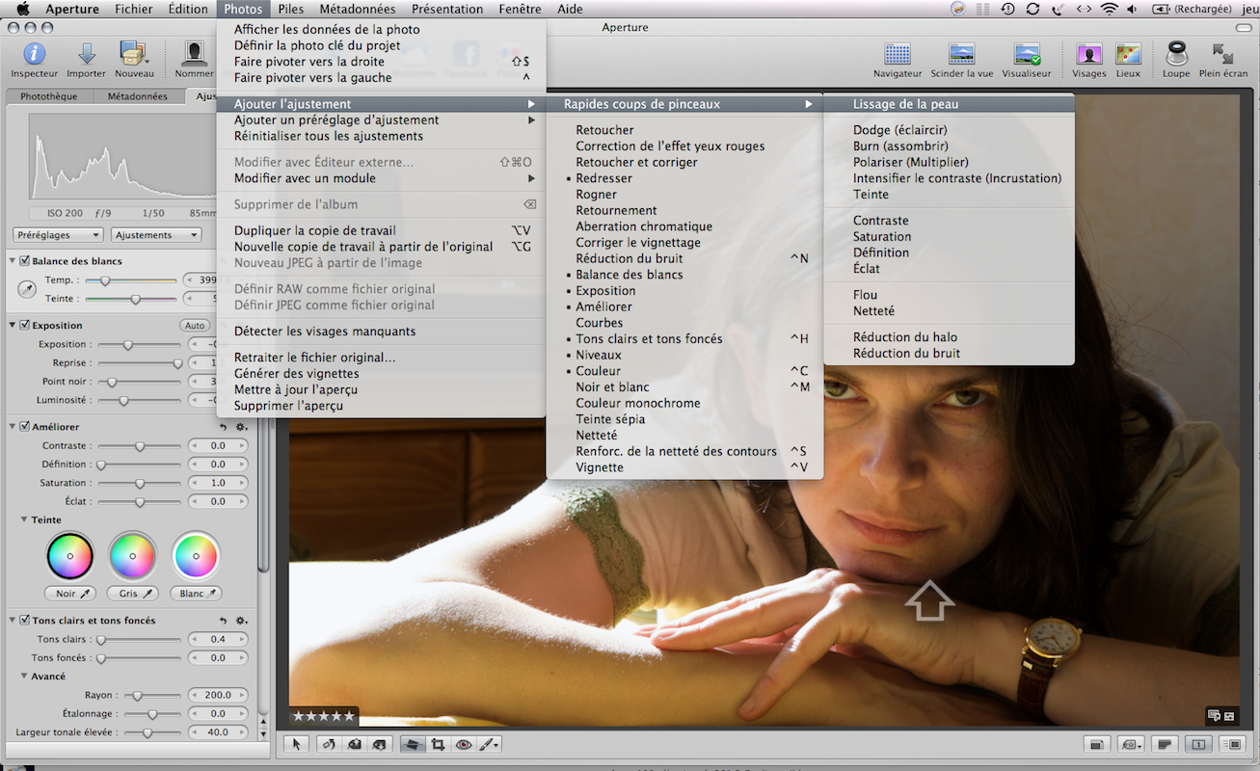Open the Lieux map view

coord(1128,54)
